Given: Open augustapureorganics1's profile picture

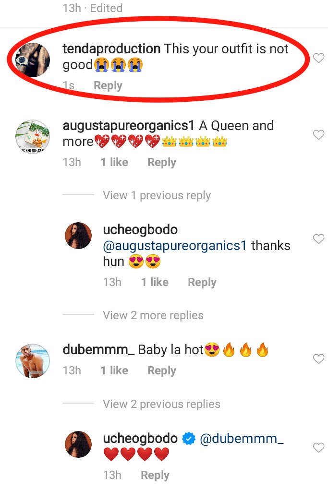Looking at the screenshot, I should pyautogui.click(x=33, y=136).
